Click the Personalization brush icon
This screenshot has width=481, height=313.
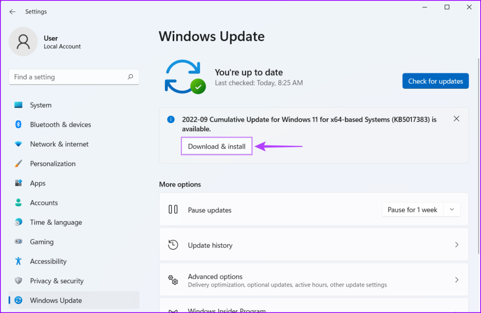(x=18, y=164)
